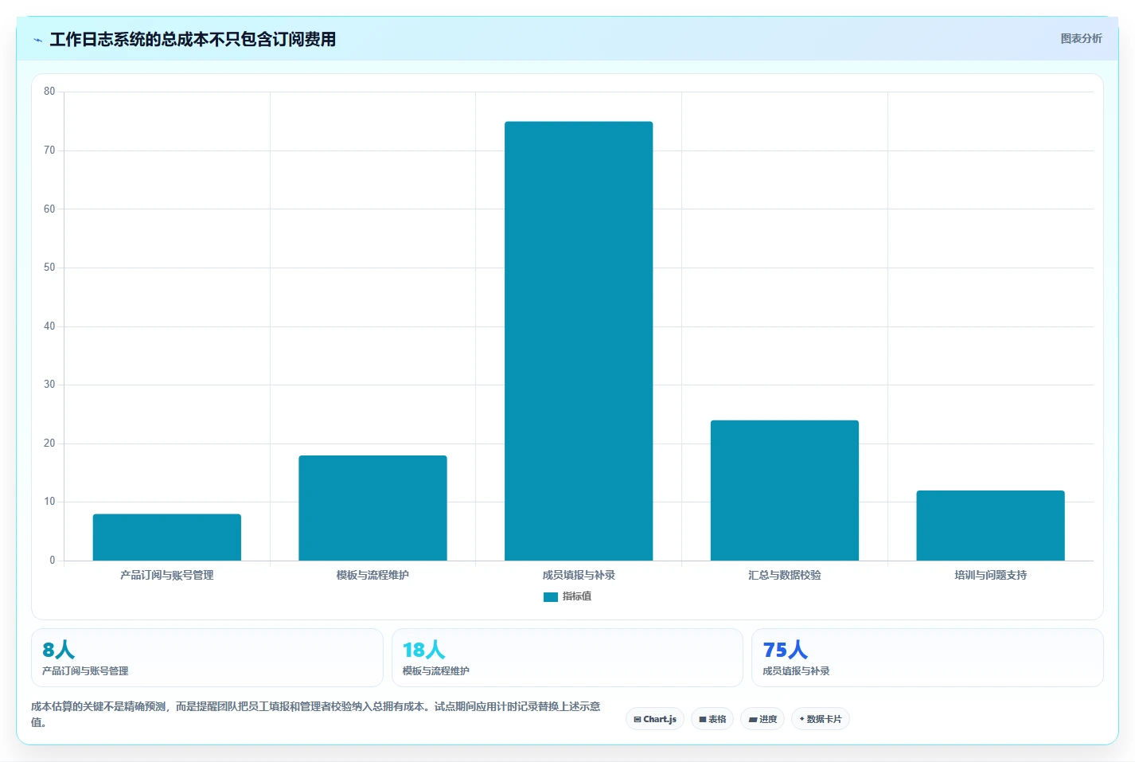Click the Chart.js chip icon
The width and height of the screenshot is (1135, 762).
pyautogui.click(x=637, y=720)
